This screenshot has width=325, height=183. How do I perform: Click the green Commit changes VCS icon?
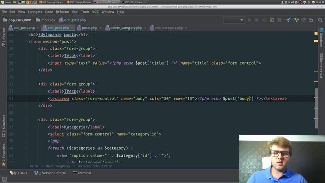click(296, 20)
